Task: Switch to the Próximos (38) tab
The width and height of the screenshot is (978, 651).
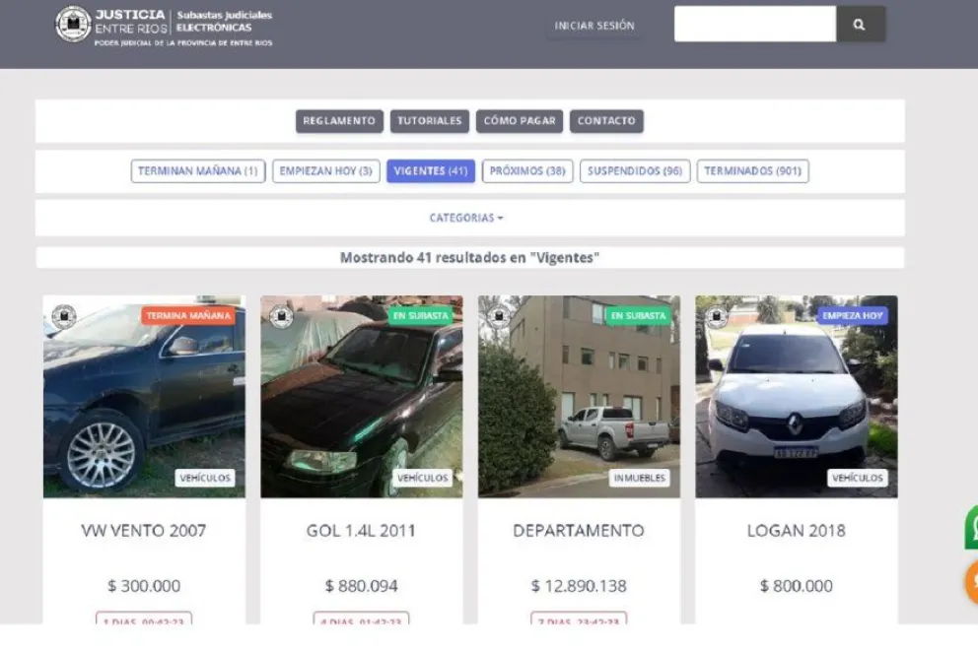Action: 527,171
